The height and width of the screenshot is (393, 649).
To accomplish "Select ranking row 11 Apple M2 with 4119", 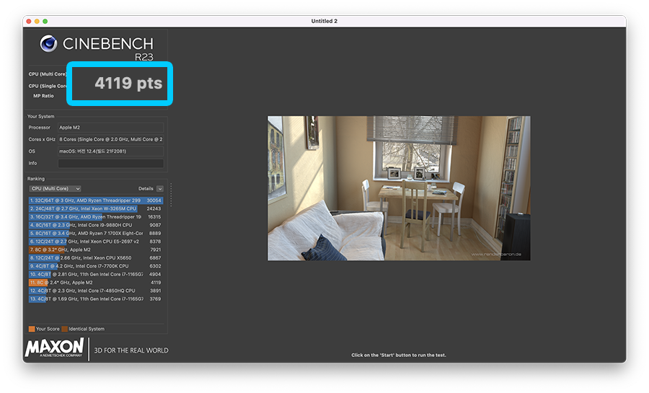I will [96, 283].
